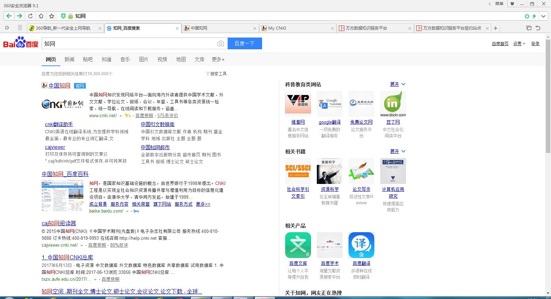Open the 中国知网_百度百科 result link
The width and height of the screenshot is (551, 299).
pyautogui.click(x=65, y=174)
